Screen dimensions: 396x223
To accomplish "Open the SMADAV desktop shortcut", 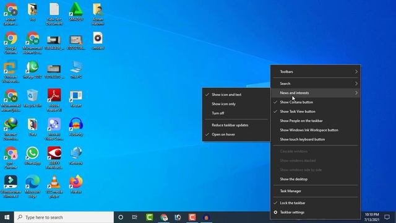I will (76, 12).
